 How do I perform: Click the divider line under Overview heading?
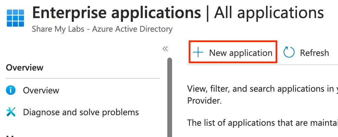83,78
